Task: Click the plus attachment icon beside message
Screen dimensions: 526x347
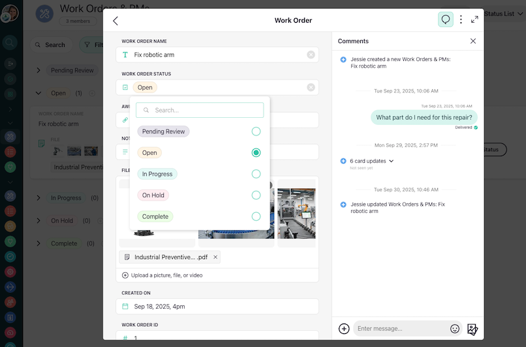Action: click(x=344, y=329)
